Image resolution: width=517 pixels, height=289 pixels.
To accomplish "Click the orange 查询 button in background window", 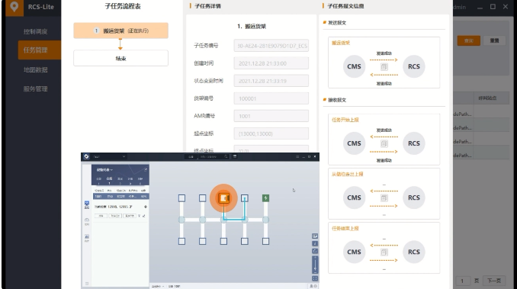I will tap(468, 40).
